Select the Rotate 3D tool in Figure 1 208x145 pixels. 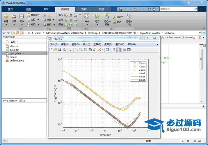[90, 50]
